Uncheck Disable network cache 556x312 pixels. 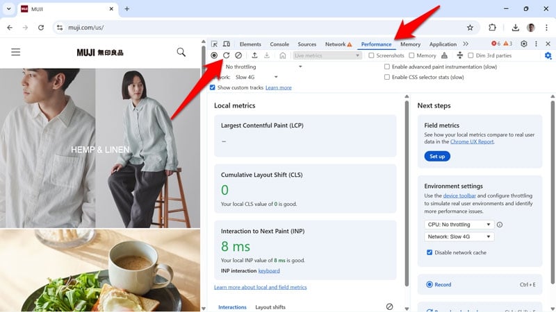tap(430, 252)
